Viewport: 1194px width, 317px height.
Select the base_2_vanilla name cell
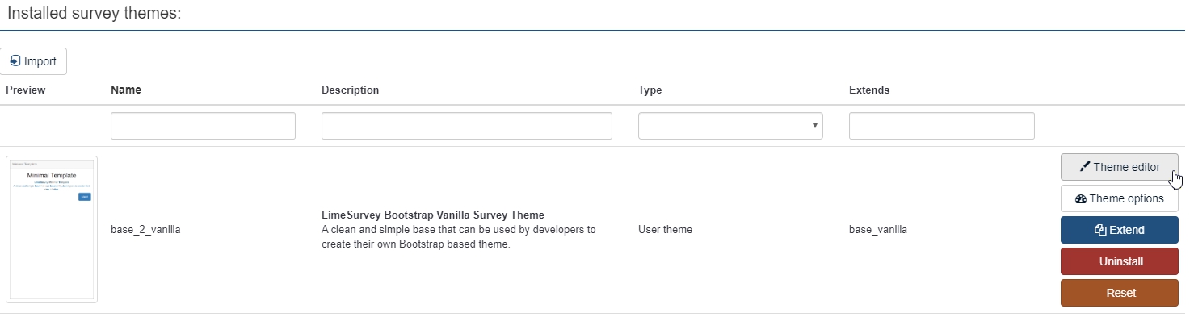[145, 230]
